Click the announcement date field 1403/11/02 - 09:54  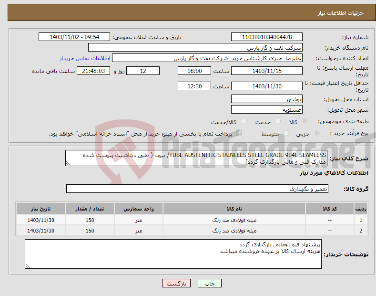tap(74, 37)
